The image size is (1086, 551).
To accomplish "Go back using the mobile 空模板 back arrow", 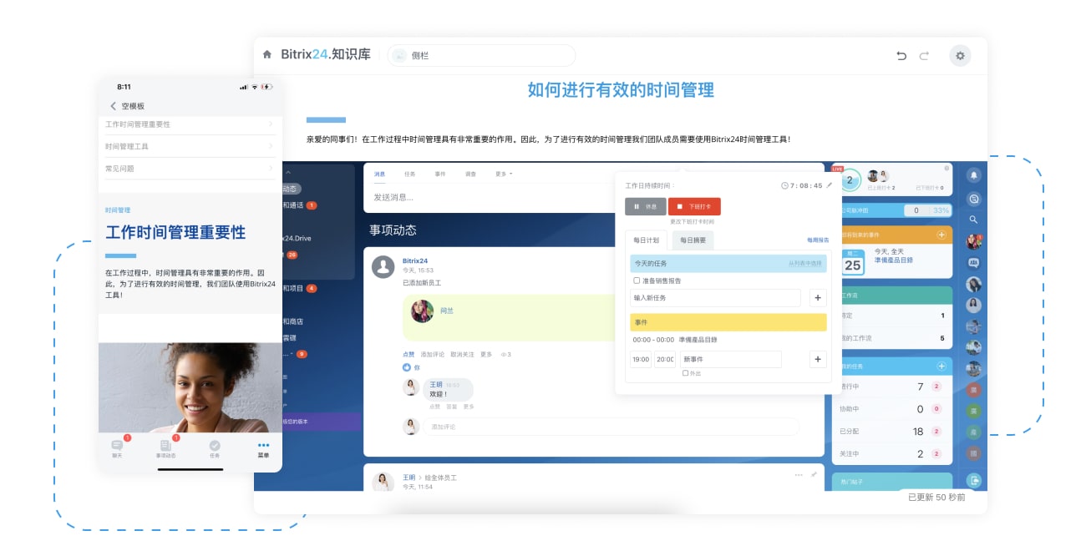I will pyautogui.click(x=114, y=106).
